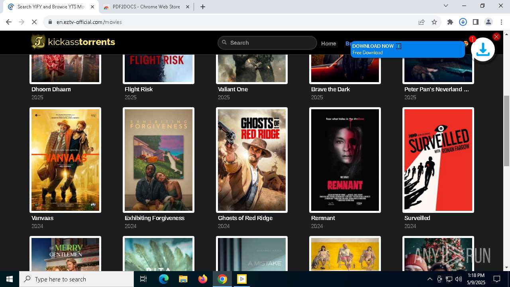Click the Dhoom Dhaam title link
510x287 pixels.
click(51, 89)
